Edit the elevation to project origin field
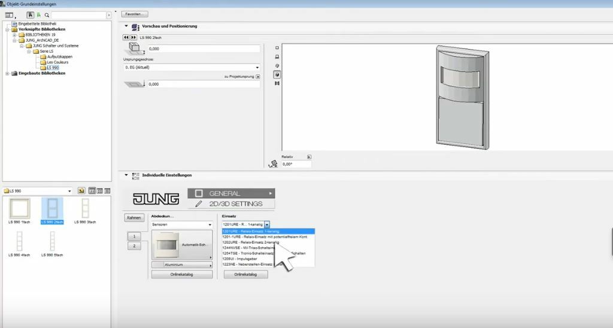 204,84
